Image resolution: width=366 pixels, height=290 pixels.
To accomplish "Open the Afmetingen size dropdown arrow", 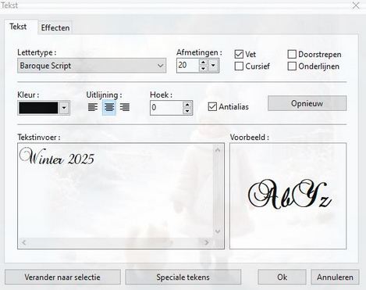I will [x=213, y=65].
